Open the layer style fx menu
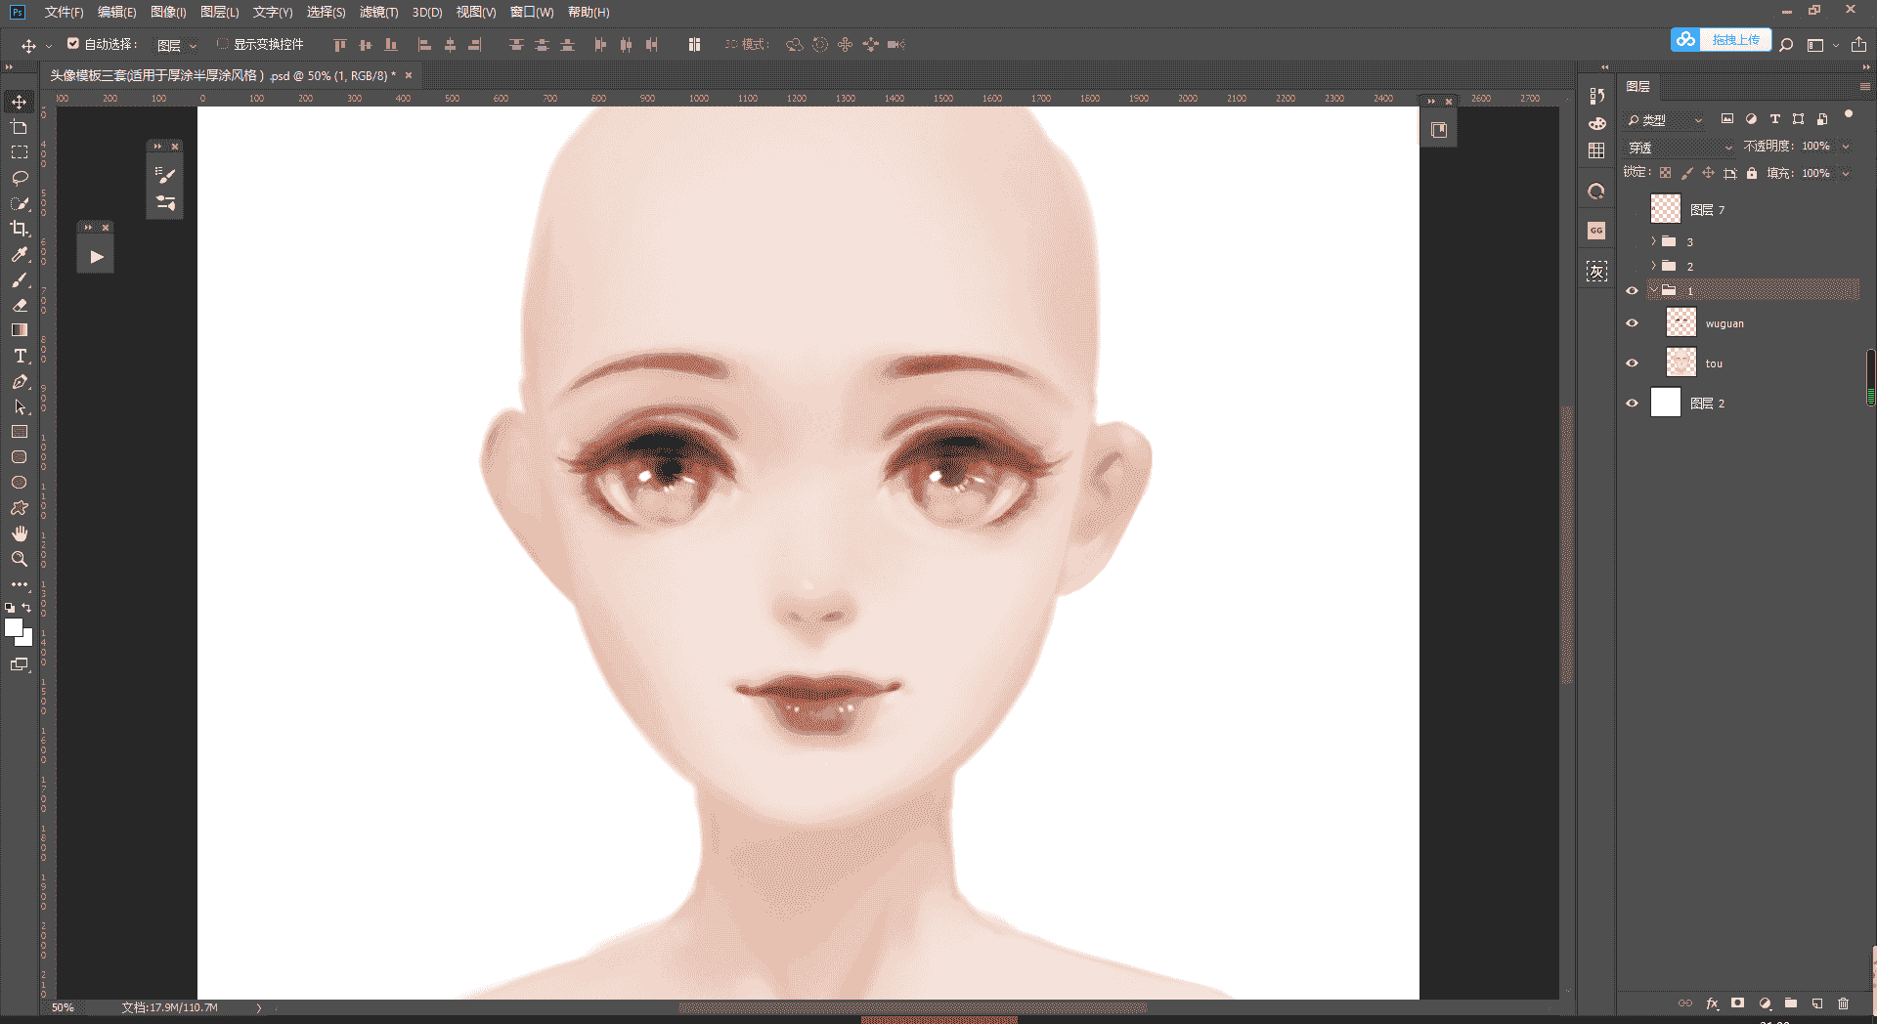1877x1024 pixels. (x=1712, y=1003)
